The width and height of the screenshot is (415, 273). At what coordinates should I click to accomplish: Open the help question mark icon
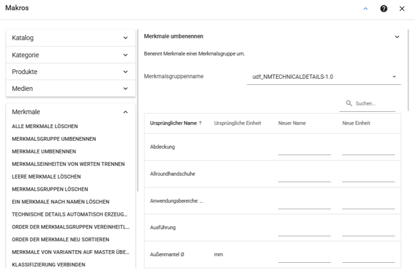click(384, 8)
